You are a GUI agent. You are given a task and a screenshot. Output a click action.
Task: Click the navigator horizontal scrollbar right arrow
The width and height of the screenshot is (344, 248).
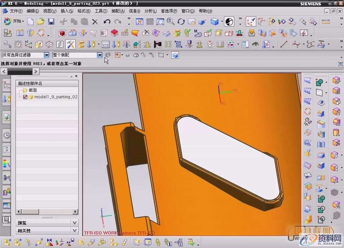75,211
